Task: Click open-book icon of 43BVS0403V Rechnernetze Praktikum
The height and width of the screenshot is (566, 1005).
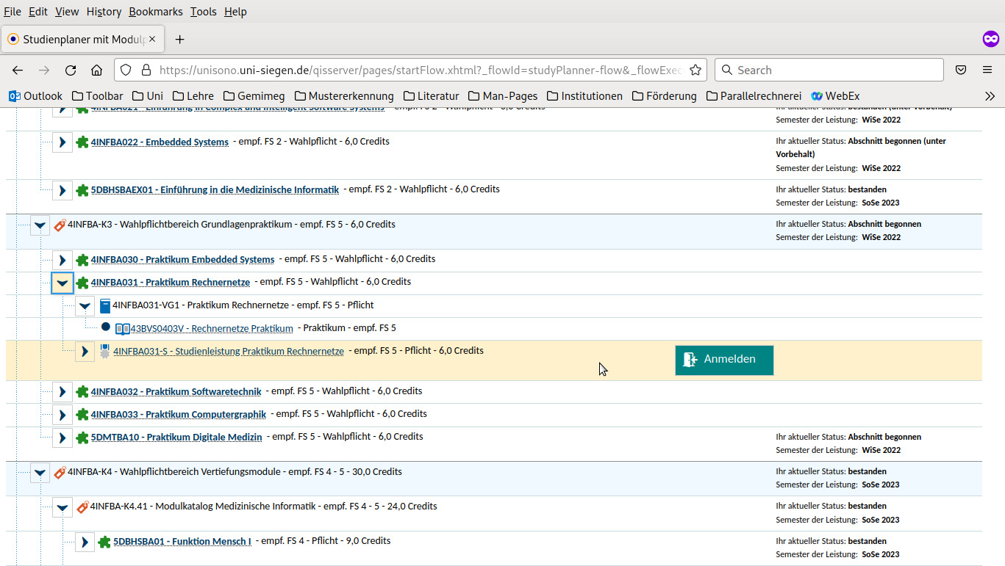Action: click(123, 328)
